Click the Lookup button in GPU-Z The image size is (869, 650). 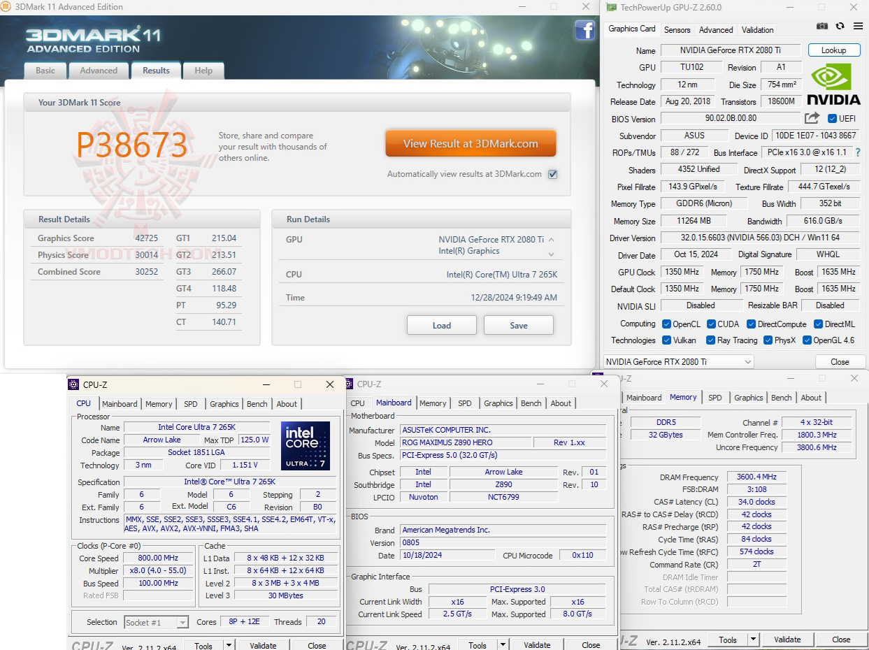pyautogui.click(x=833, y=50)
